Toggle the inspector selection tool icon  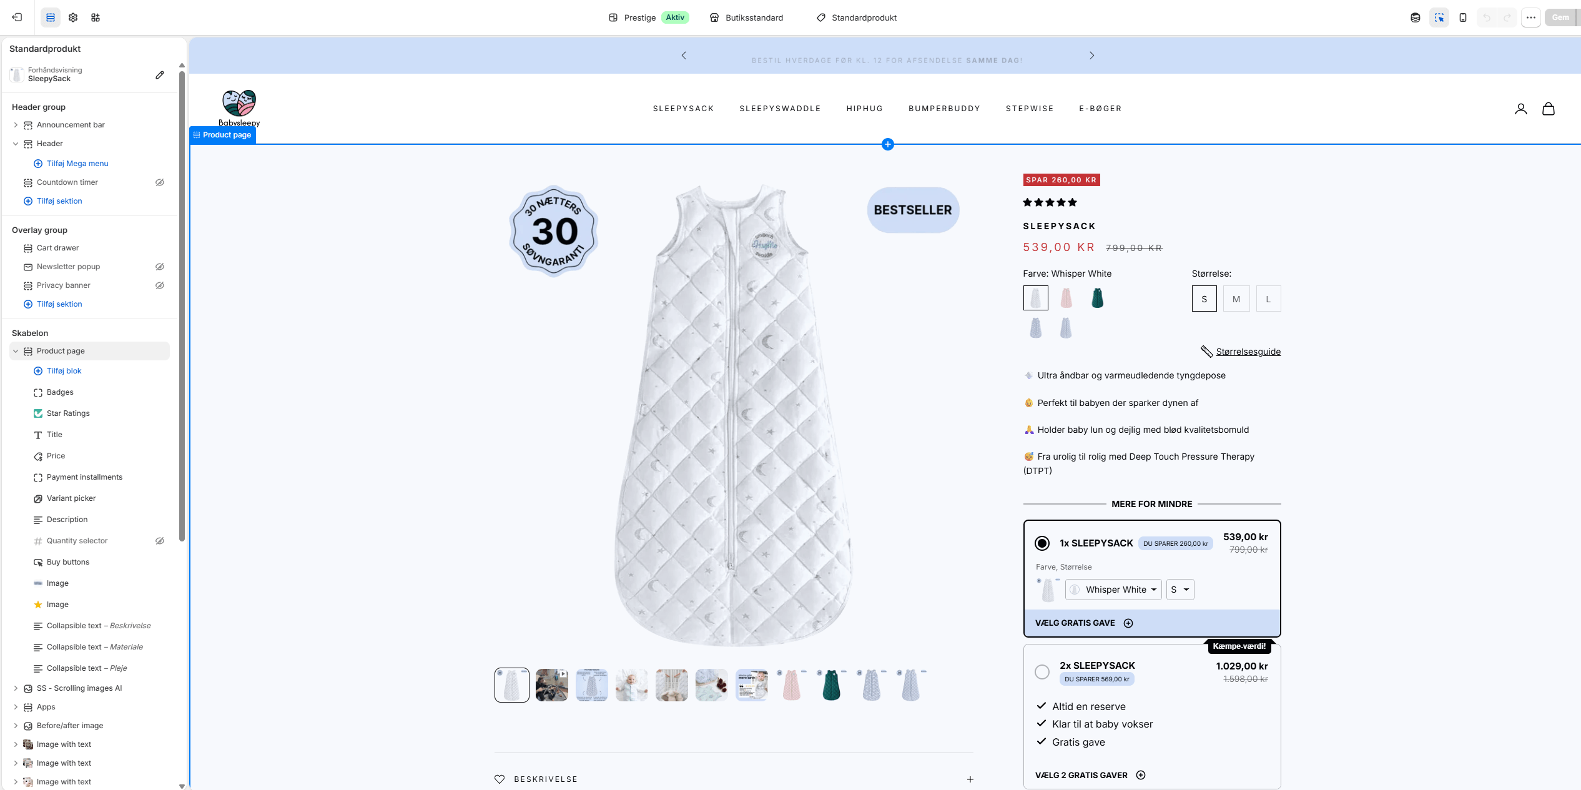click(x=1439, y=17)
